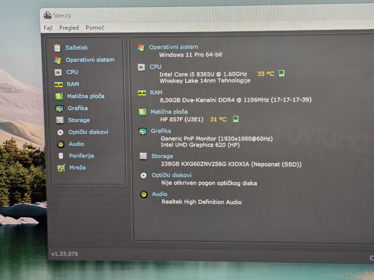Open the Storage heading link in summary
Image resolution: width=374 pixels, height=280 pixels.
162,156
